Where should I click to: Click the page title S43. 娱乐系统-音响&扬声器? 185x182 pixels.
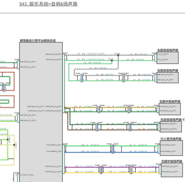(48, 4)
